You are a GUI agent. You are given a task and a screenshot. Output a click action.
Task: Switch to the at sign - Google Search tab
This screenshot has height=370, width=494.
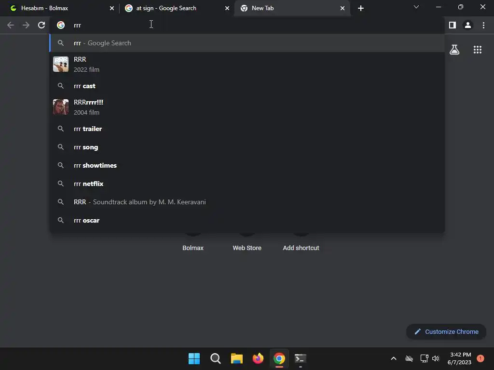pos(178,8)
